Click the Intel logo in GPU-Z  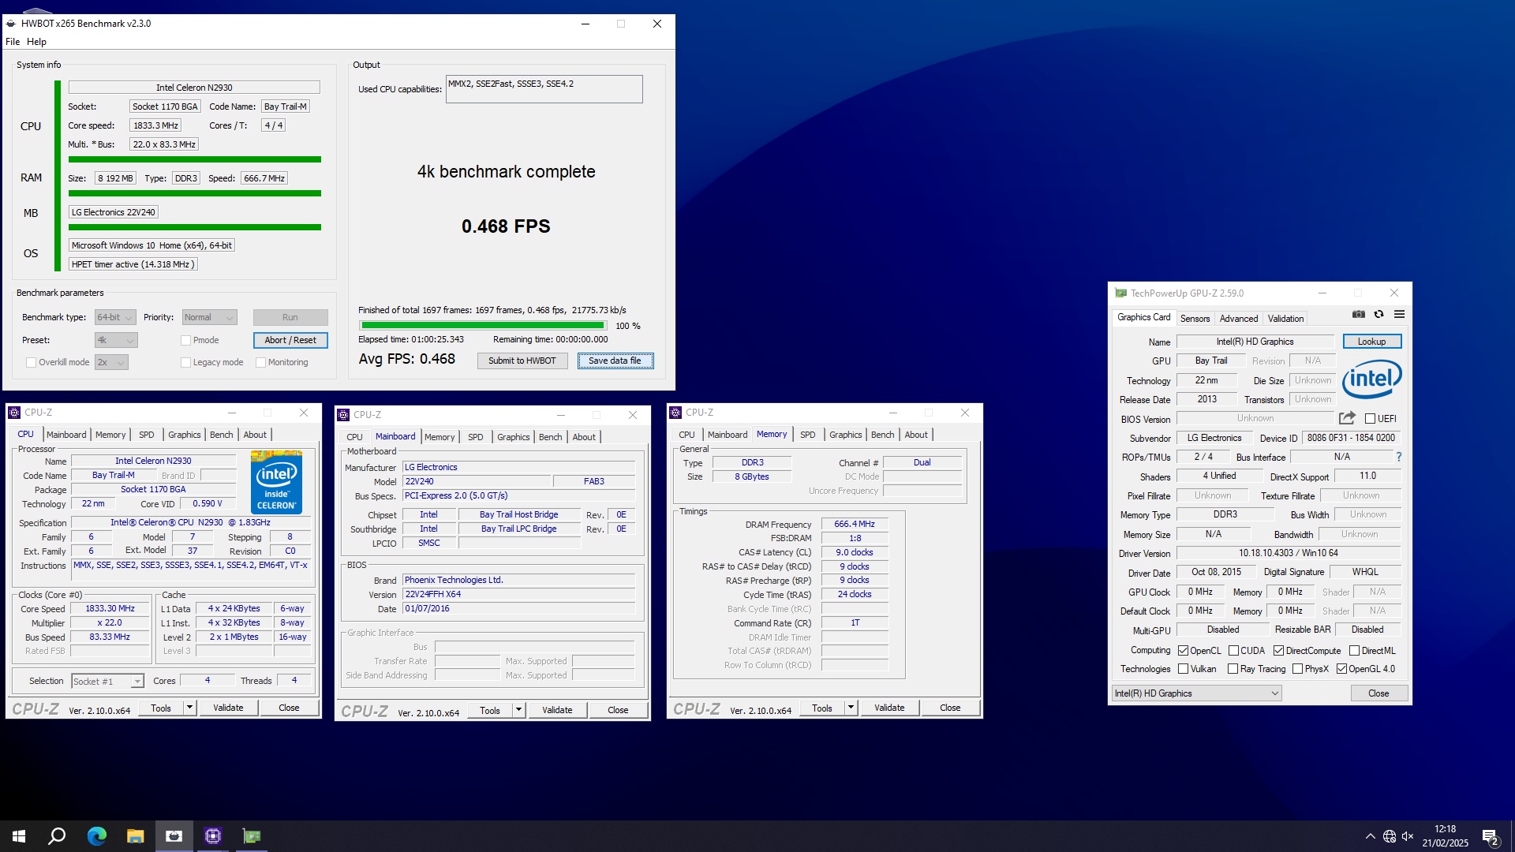point(1371,379)
